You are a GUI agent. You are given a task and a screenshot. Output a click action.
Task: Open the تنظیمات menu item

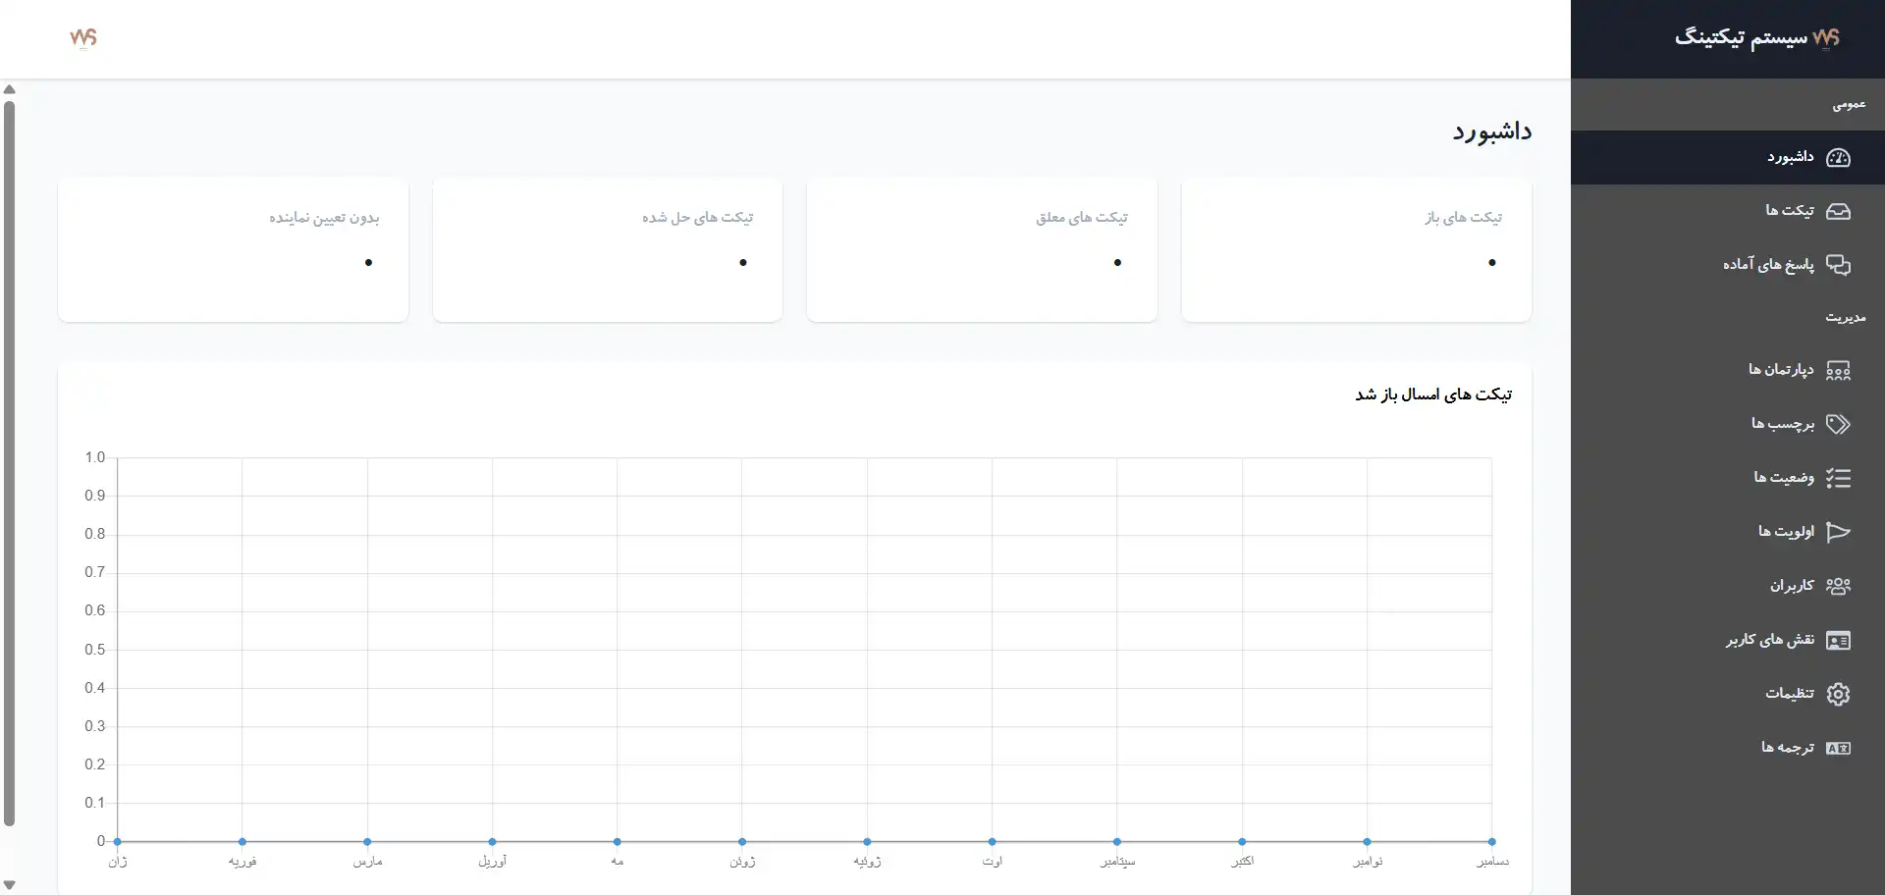coord(1789,694)
